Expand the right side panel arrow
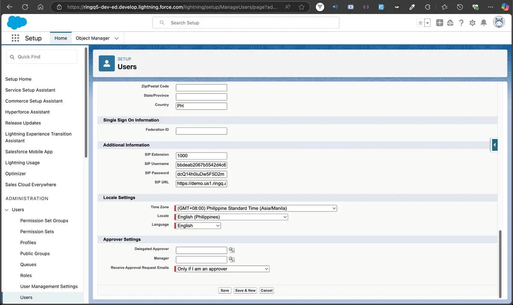513x305 pixels. tap(495, 145)
